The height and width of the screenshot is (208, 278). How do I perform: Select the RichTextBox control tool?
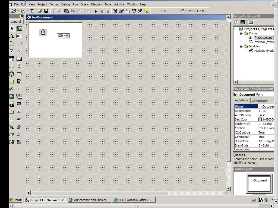pos(19,142)
